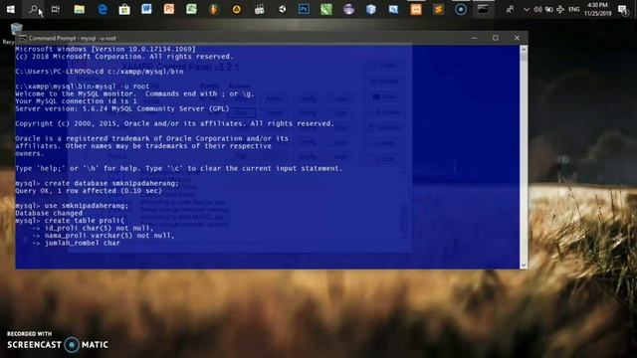
Task: Minimize the Command Prompt window
Action: (474, 38)
